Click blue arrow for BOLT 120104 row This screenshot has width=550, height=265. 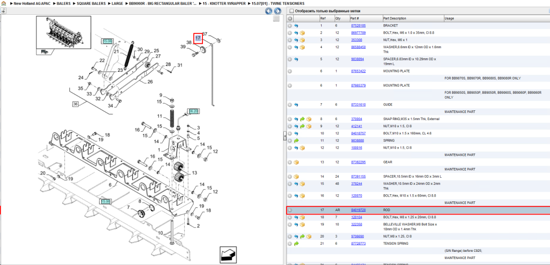coord(296,217)
